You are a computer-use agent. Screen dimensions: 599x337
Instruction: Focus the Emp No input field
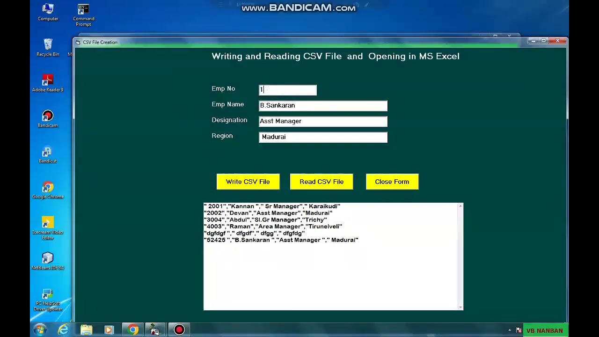[x=288, y=89]
